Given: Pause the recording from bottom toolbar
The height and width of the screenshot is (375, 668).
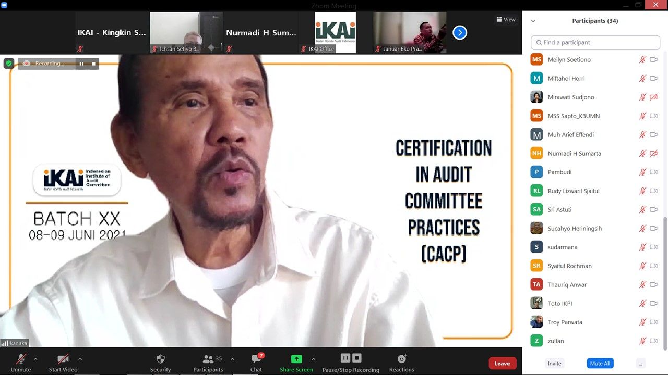Looking at the screenshot, I should tap(345, 358).
